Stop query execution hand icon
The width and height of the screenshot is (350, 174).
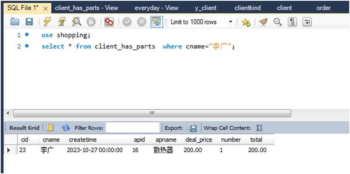point(91,22)
